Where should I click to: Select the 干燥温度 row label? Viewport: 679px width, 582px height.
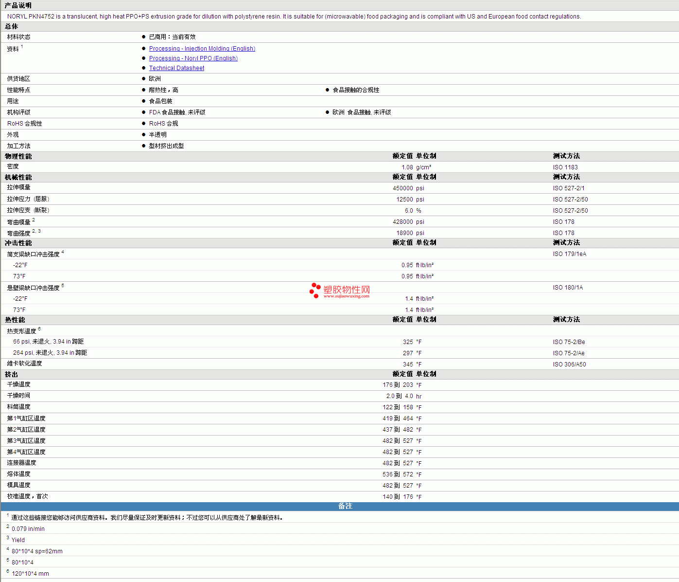tap(18, 384)
